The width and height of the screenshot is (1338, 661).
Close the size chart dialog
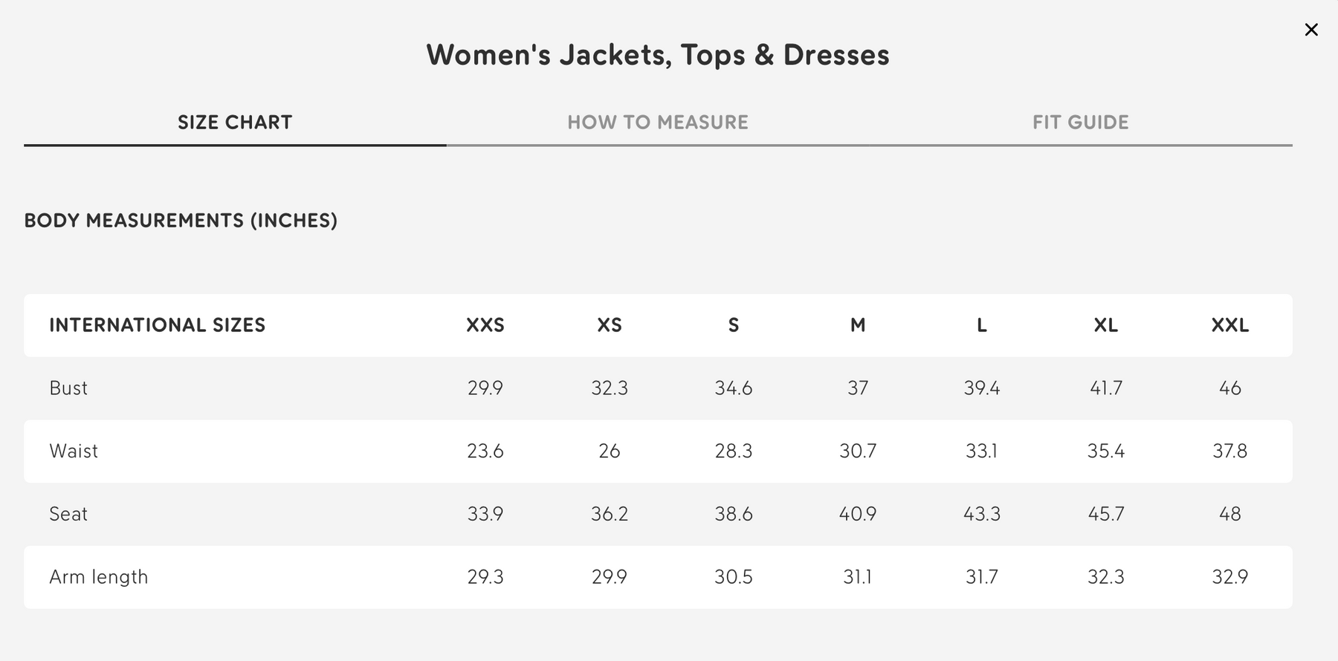pos(1311,30)
